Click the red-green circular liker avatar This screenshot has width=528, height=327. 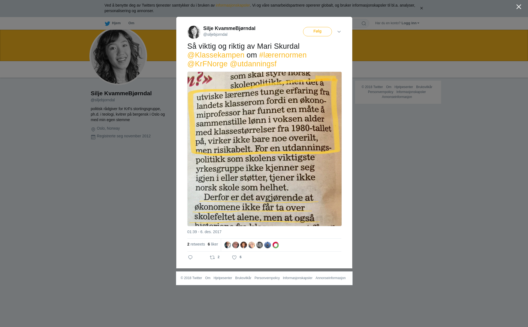(276, 245)
